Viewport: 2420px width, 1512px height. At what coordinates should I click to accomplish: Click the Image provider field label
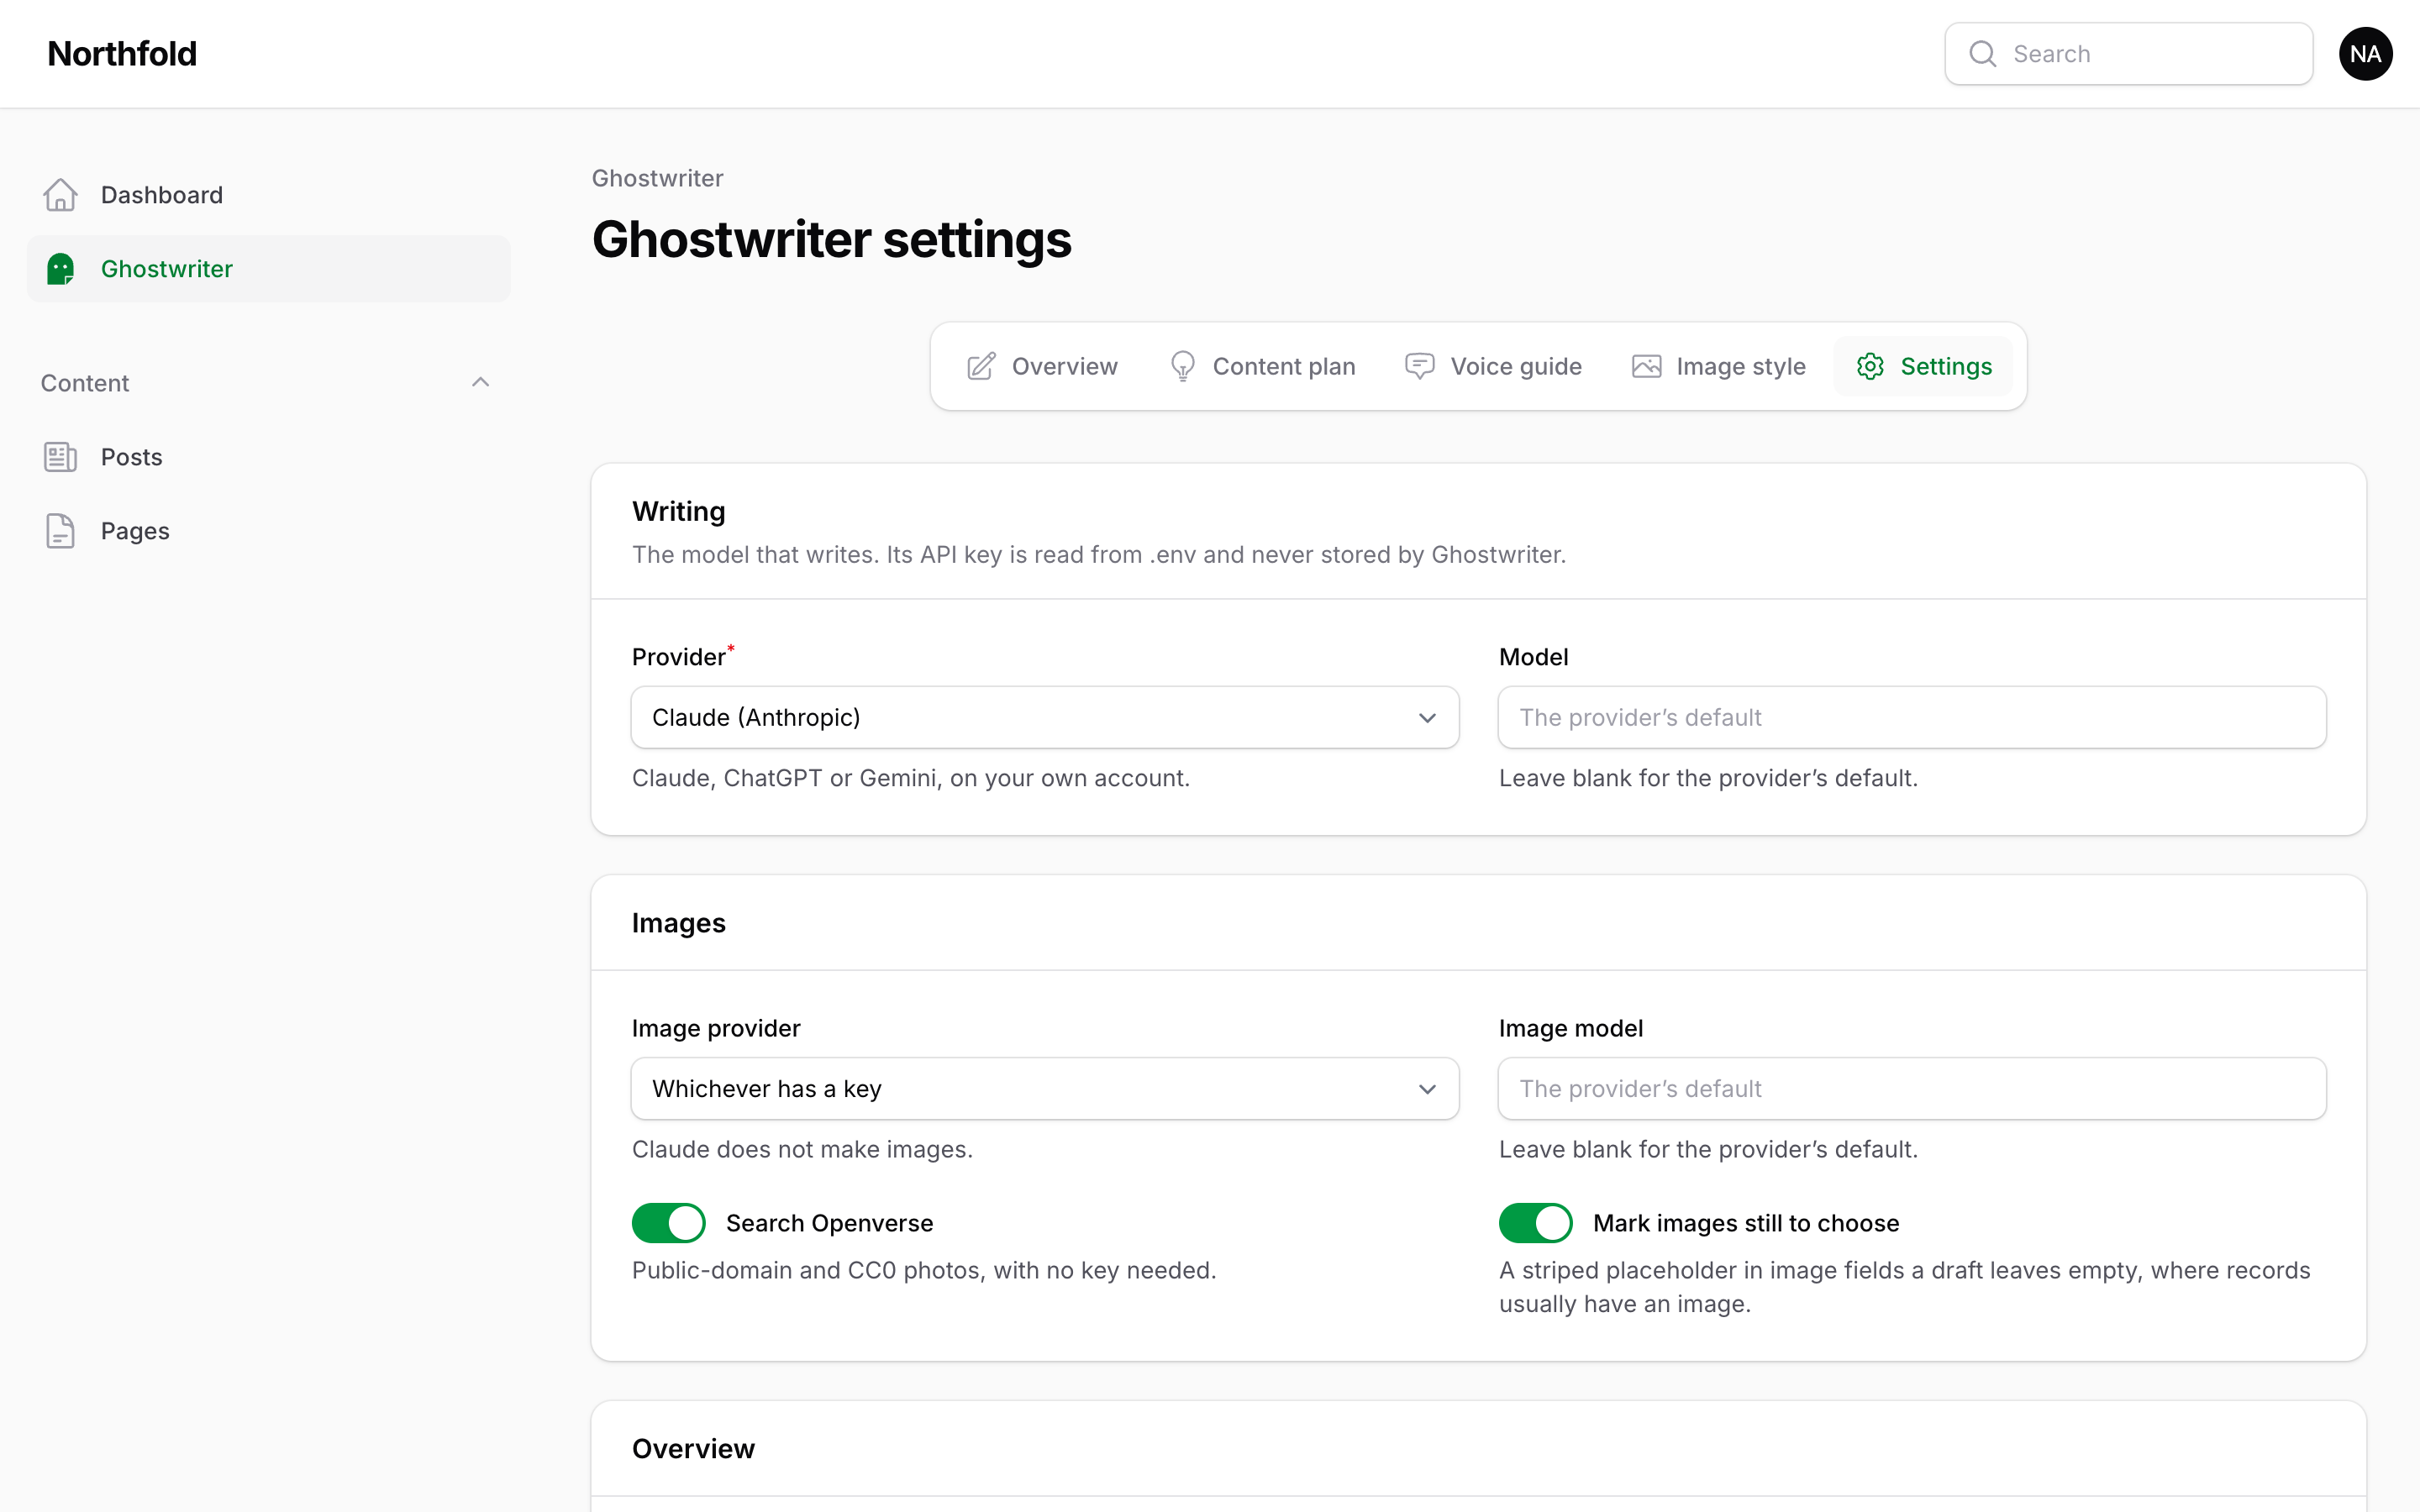[716, 1028]
